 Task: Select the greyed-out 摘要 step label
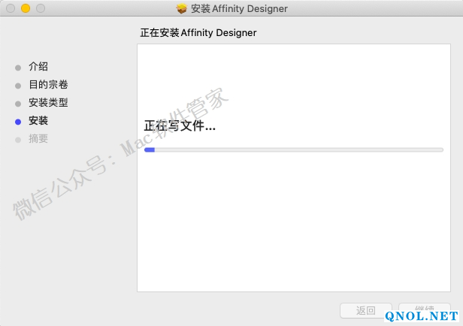click(38, 139)
